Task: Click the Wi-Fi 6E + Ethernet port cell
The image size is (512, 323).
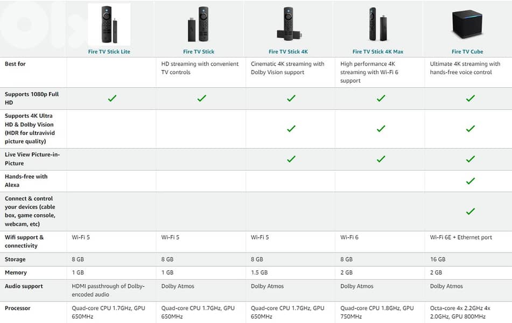Action: point(461,237)
